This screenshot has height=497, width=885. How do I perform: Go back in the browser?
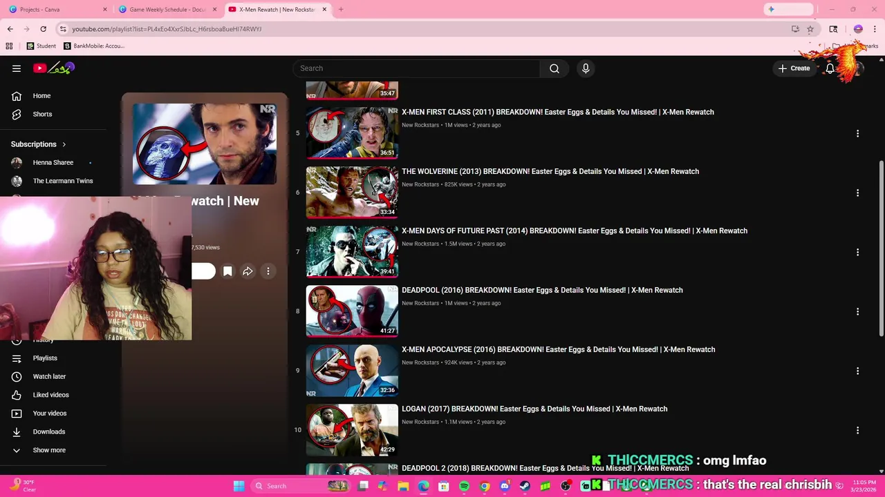10,29
